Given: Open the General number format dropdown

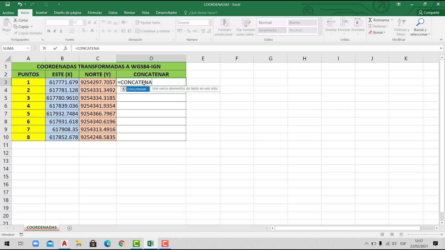Looking at the screenshot, I should click(210, 23).
